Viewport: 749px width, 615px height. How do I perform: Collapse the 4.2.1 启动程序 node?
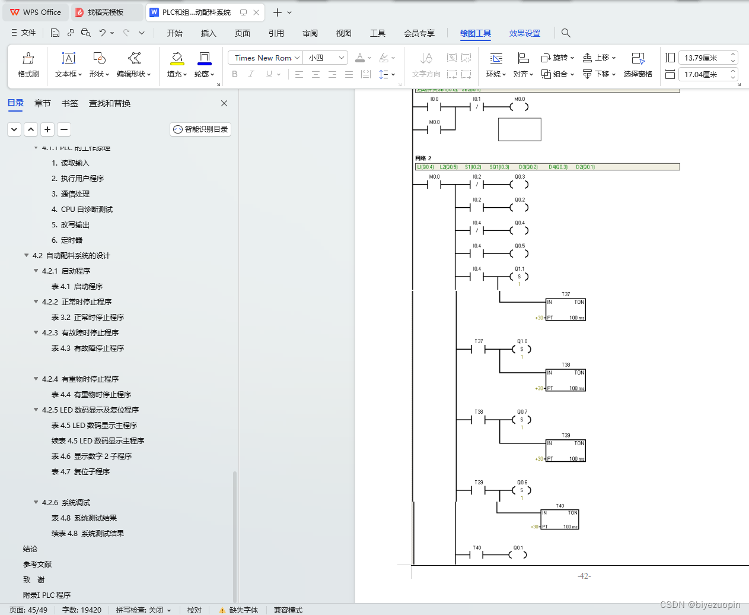(x=36, y=271)
